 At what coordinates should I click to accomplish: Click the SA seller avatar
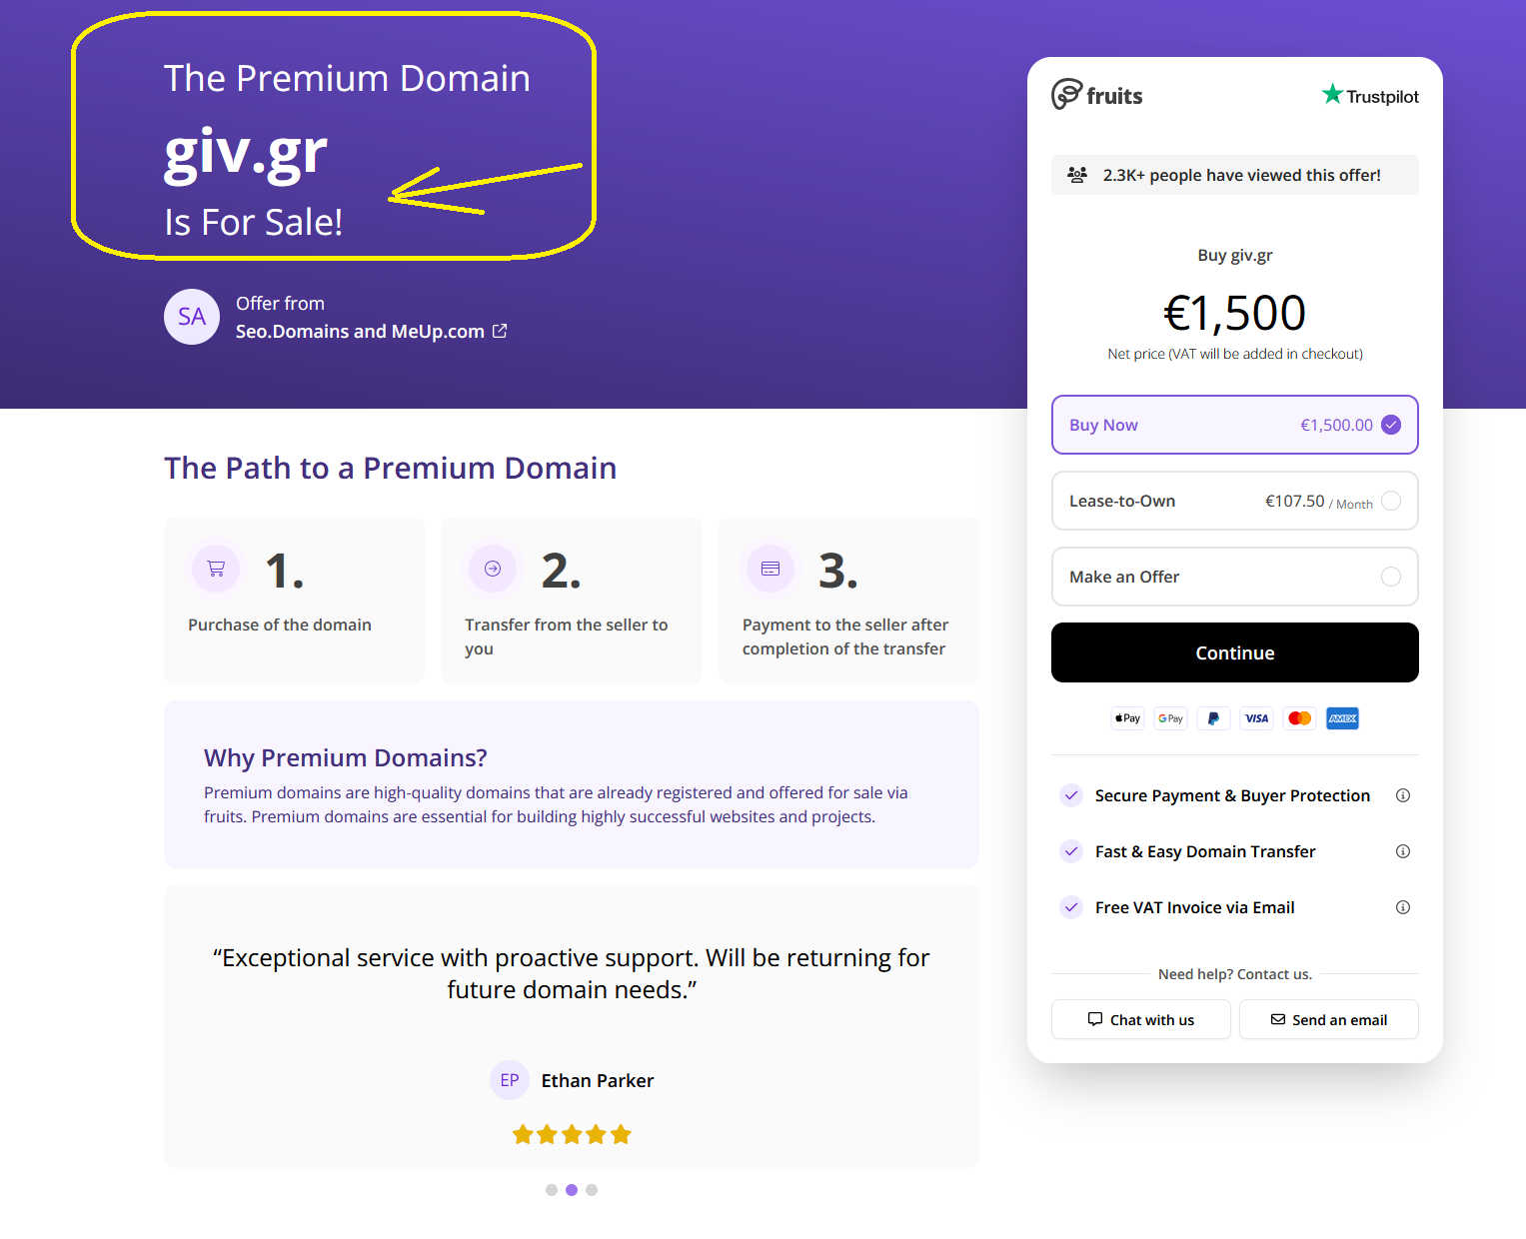(x=192, y=317)
